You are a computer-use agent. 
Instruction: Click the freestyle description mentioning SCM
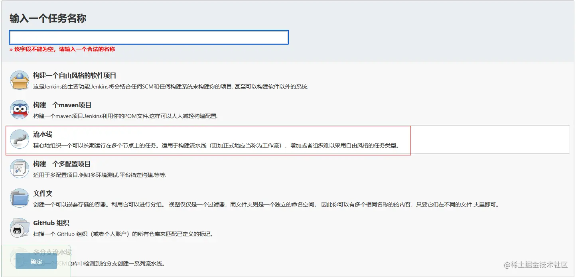point(171,86)
